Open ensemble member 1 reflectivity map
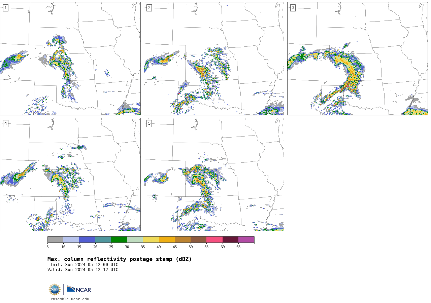 pos(70,59)
